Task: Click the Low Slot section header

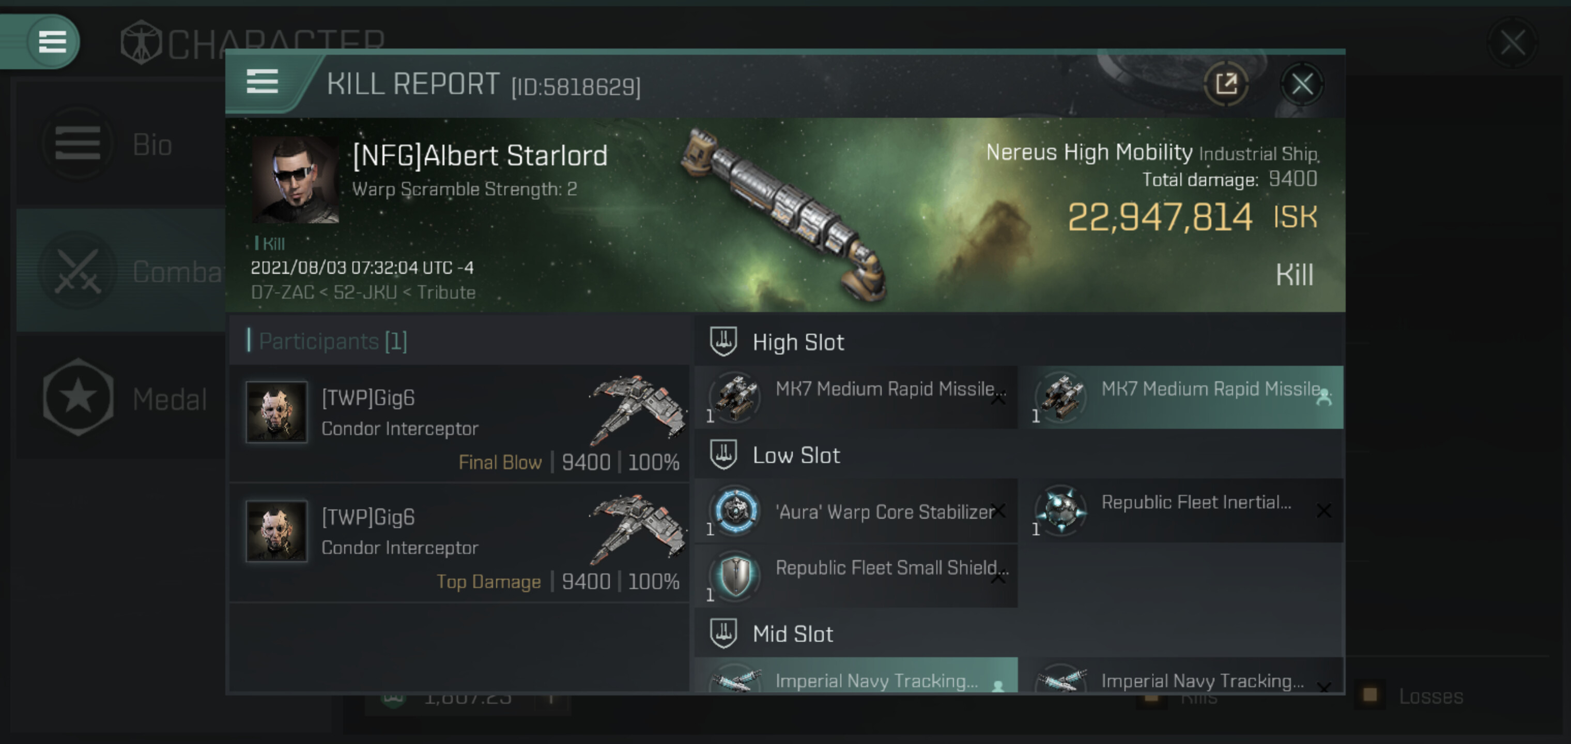Action: (796, 456)
